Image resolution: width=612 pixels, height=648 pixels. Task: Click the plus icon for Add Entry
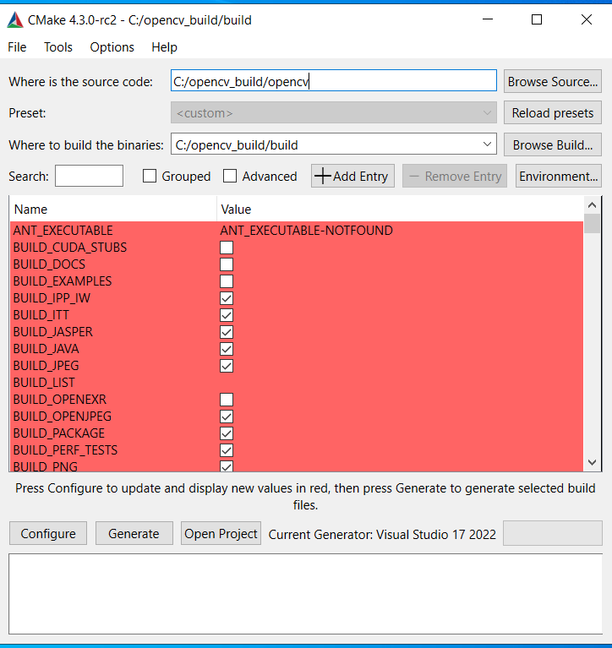tap(322, 177)
